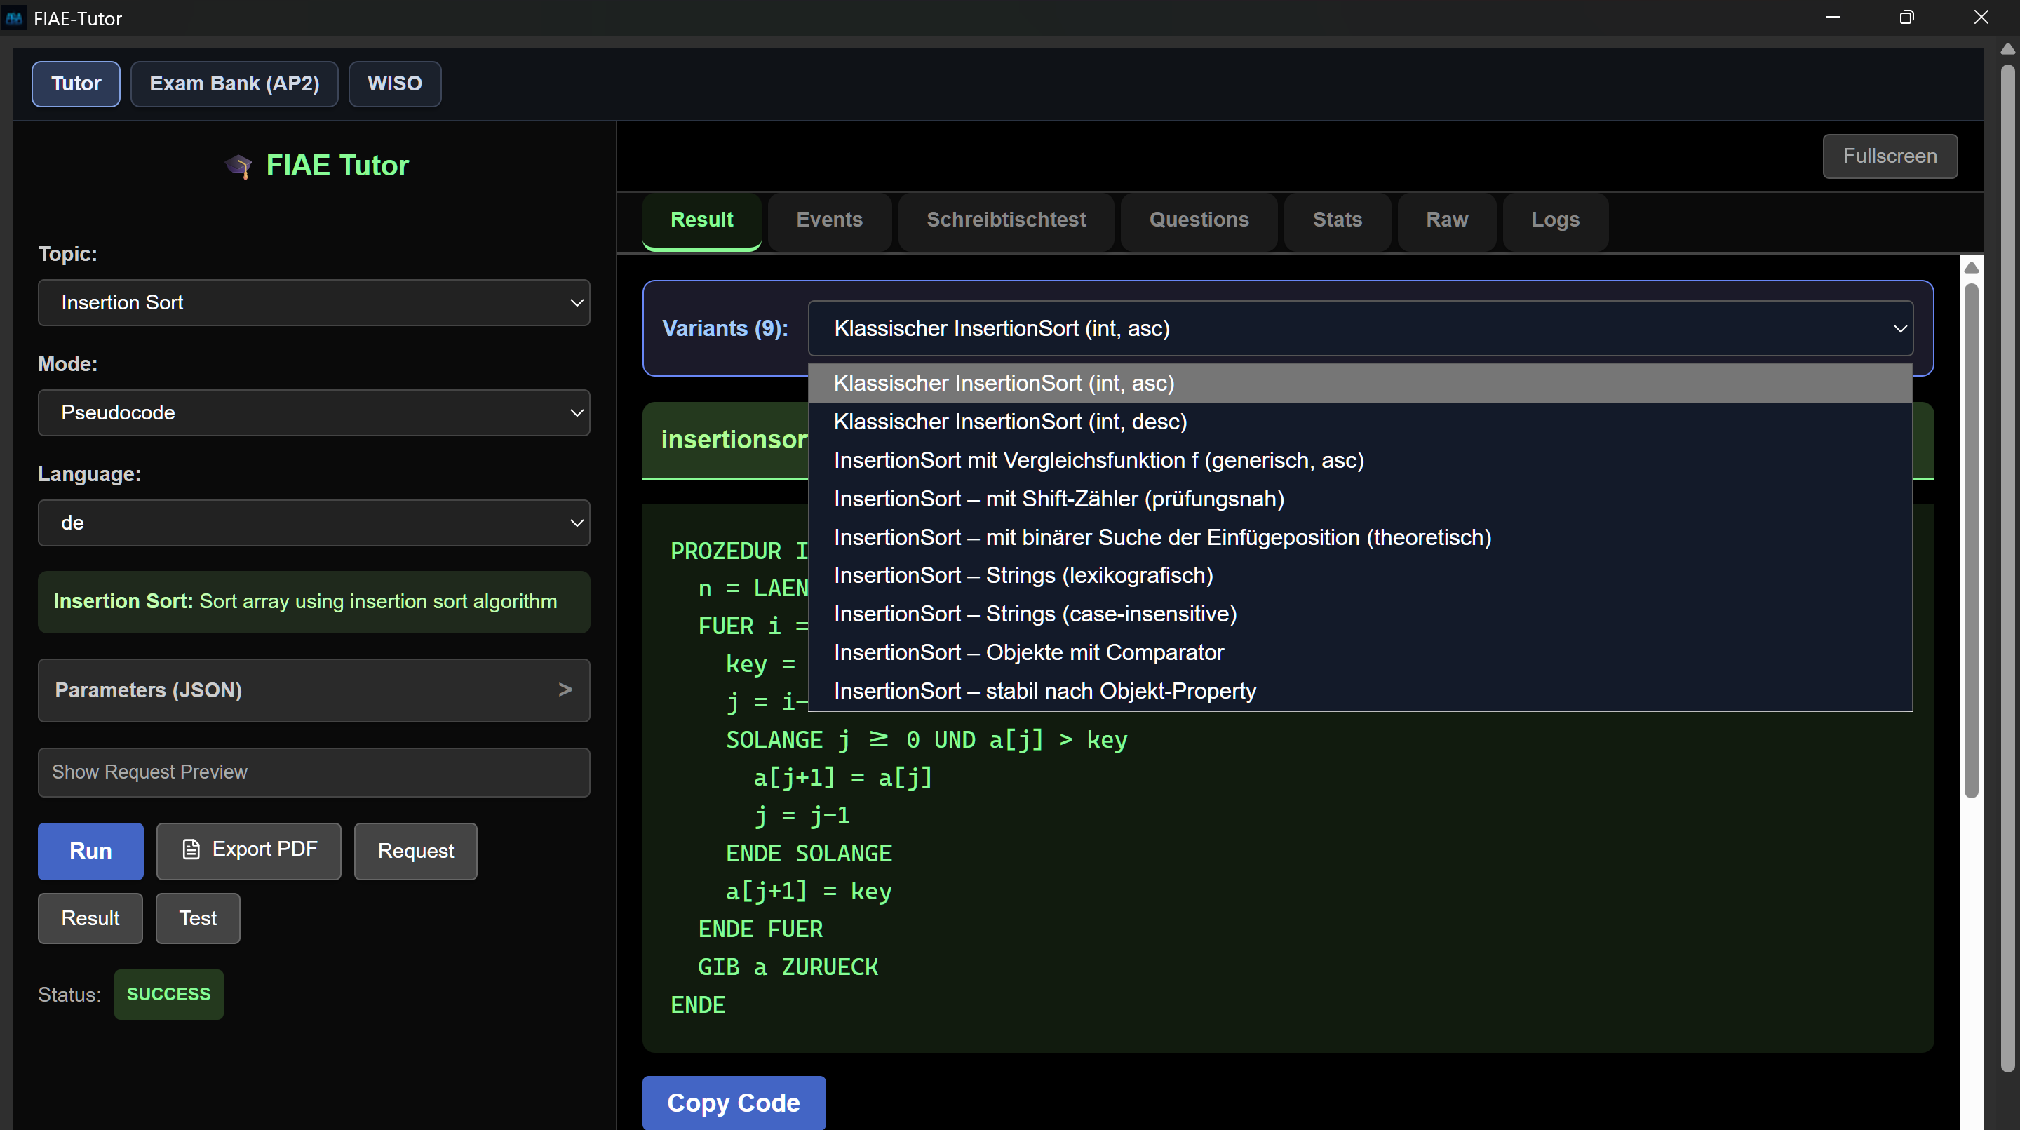Screen dimensions: 2020x1130
Task: Click the 'j = j-1' code line
Action: pos(802,816)
